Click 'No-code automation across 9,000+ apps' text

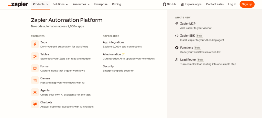pyautogui.click(x=58, y=26)
